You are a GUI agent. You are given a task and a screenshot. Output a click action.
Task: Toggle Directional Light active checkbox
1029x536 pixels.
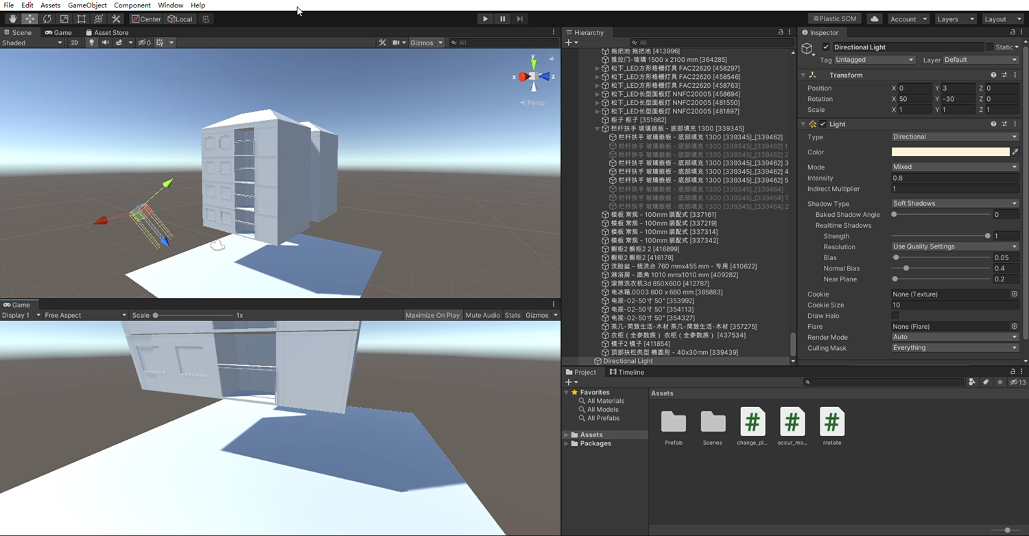click(x=826, y=47)
